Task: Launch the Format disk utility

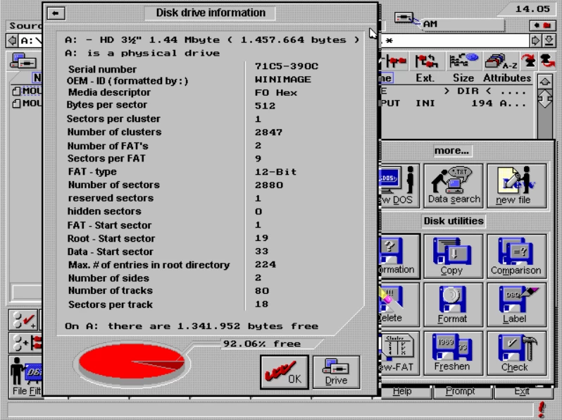Action: point(453,304)
